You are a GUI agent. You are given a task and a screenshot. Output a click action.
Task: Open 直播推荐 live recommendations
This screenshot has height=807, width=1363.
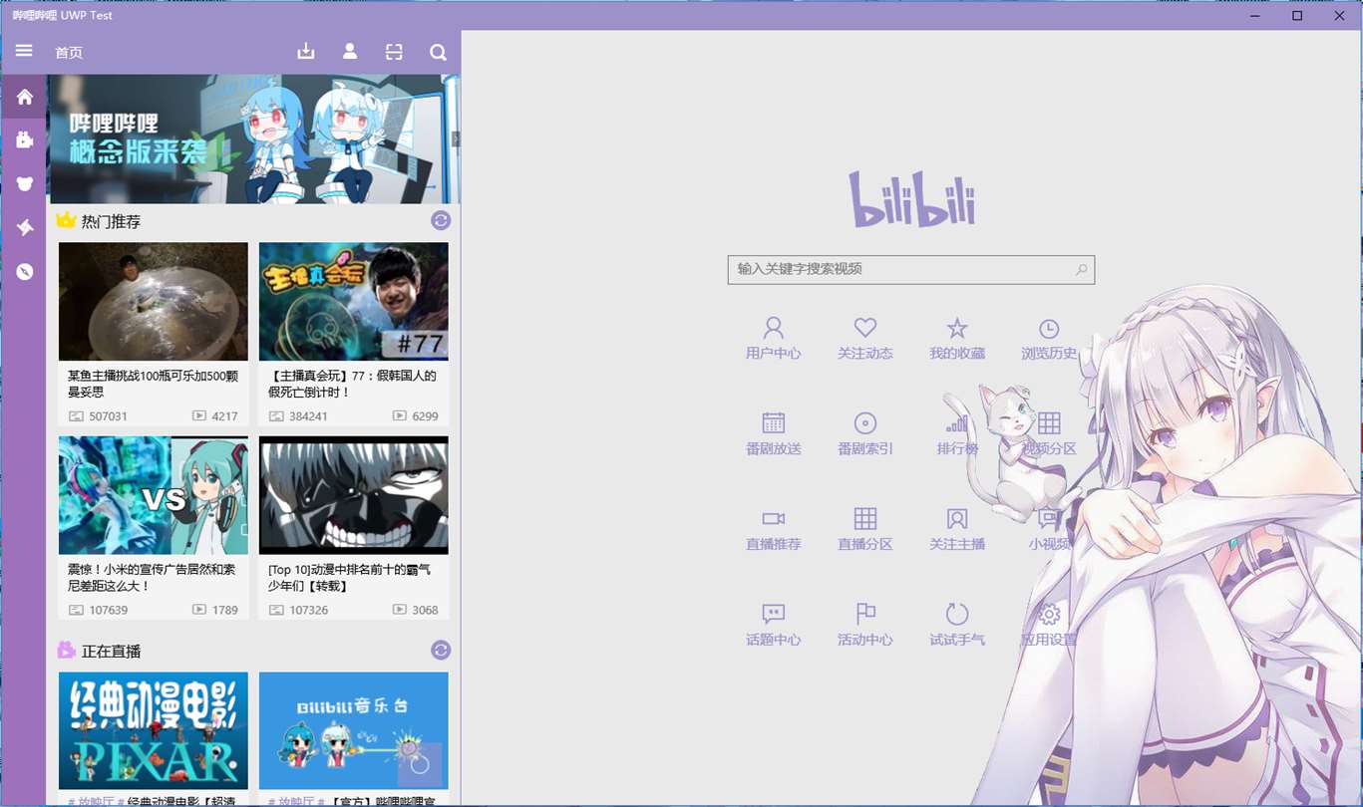773,529
